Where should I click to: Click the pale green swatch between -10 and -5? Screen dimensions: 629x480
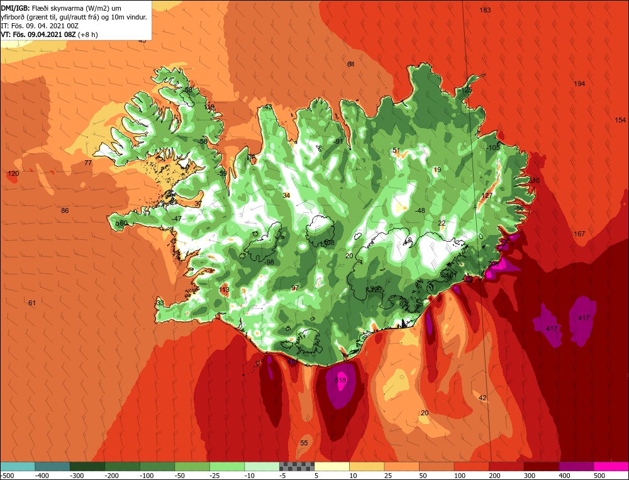(262, 466)
